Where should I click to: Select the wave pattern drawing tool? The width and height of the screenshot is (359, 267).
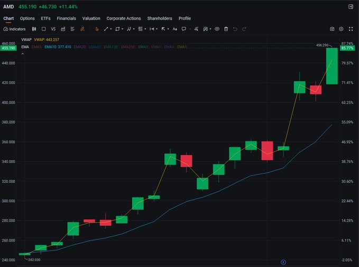(x=129, y=29)
